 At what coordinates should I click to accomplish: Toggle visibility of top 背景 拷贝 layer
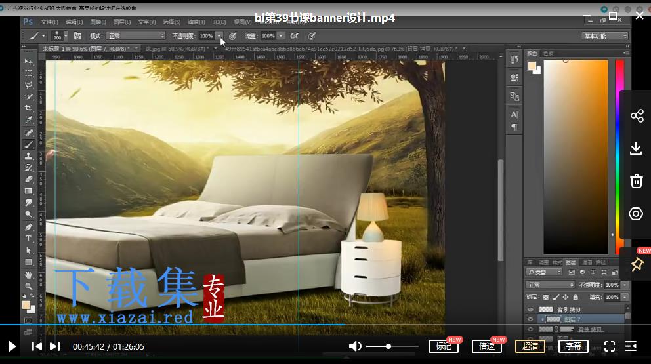(x=530, y=310)
